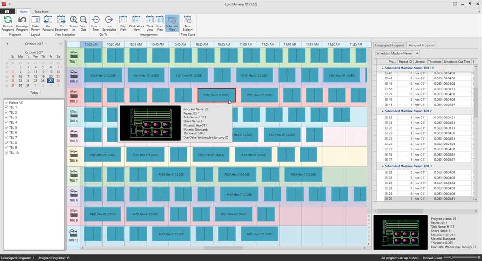The image size is (482, 261).
Task: Uncheck the TBU 3 machine checkbox
Action: point(6,117)
